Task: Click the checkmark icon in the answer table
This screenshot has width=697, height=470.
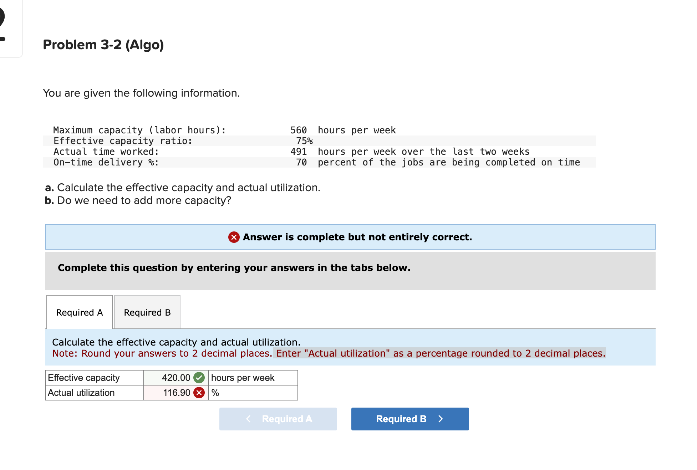Action: pos(199,378)
